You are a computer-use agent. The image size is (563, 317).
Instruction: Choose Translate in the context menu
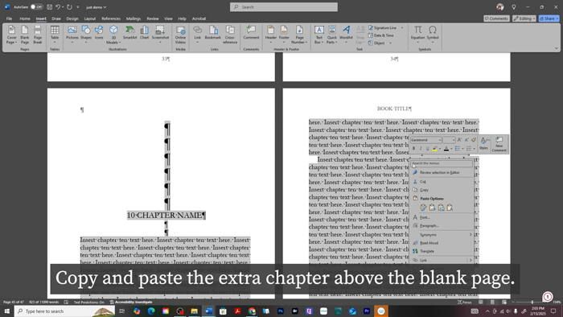pyautogui.click(x=442, y=251)
